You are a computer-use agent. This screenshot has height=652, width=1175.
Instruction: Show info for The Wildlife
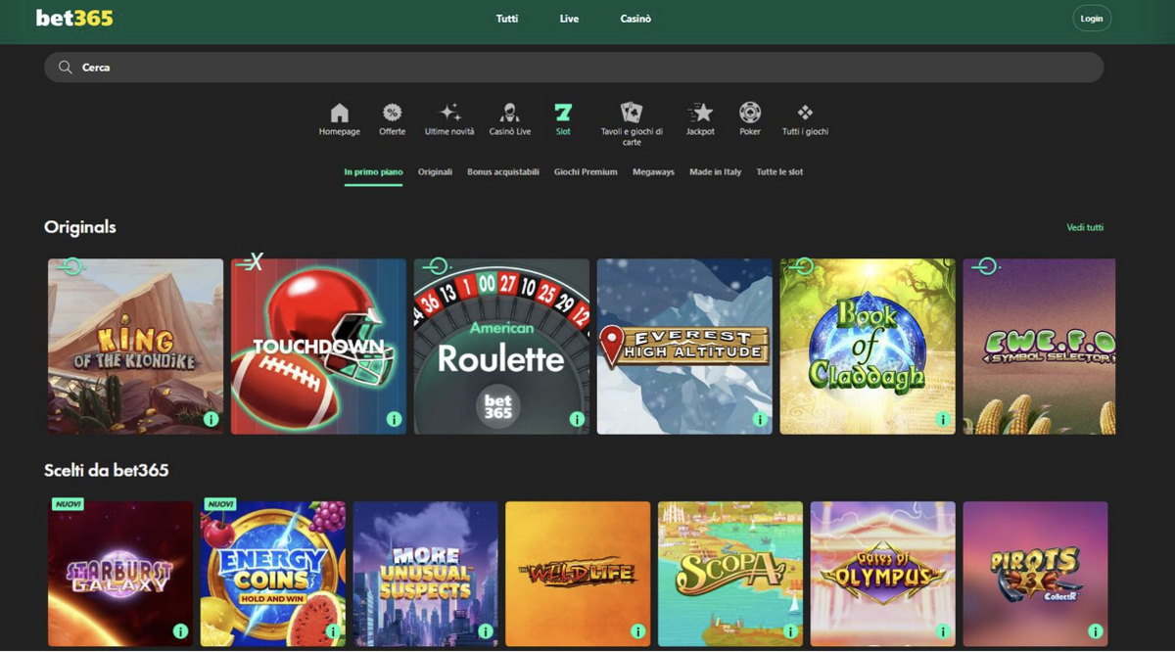(637, 631)
